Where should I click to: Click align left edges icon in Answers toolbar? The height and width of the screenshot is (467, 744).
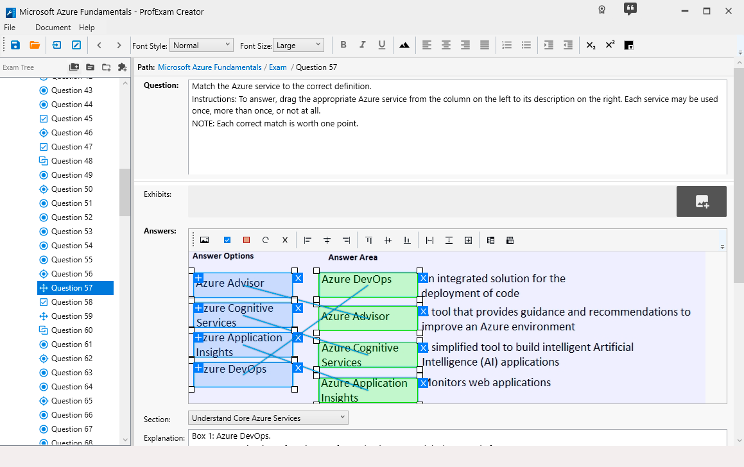[307, 240]
